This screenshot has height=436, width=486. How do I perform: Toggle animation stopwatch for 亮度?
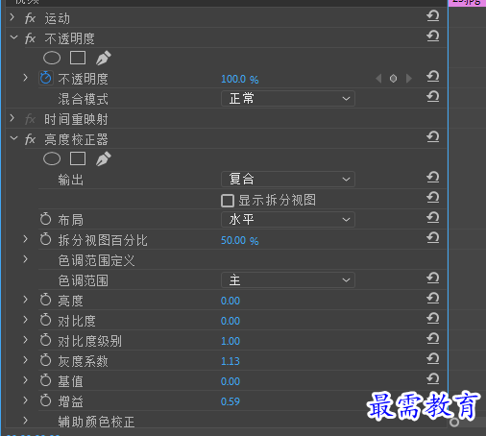(x=46, y=300)
